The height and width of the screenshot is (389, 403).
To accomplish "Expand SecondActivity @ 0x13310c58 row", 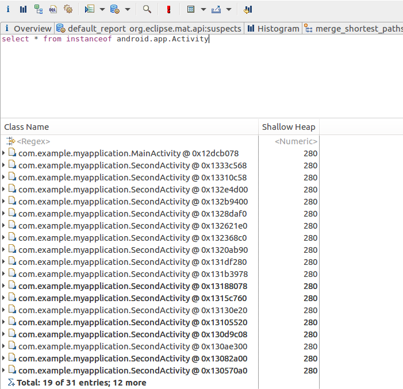I will (x=3, y=178).
